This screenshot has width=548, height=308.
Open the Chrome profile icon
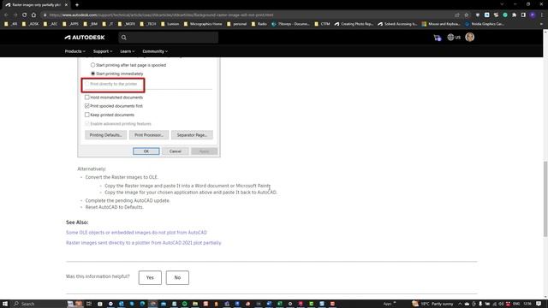[533, 15]
